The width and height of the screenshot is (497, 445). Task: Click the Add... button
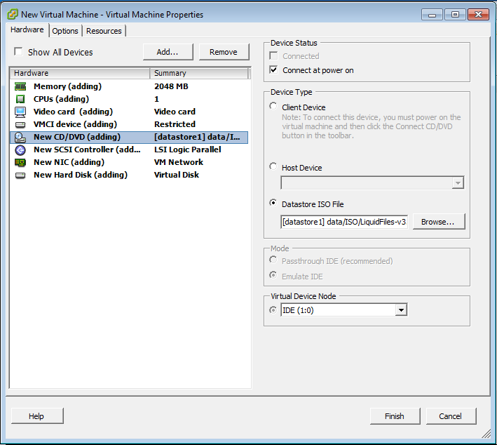click(168, 52)
